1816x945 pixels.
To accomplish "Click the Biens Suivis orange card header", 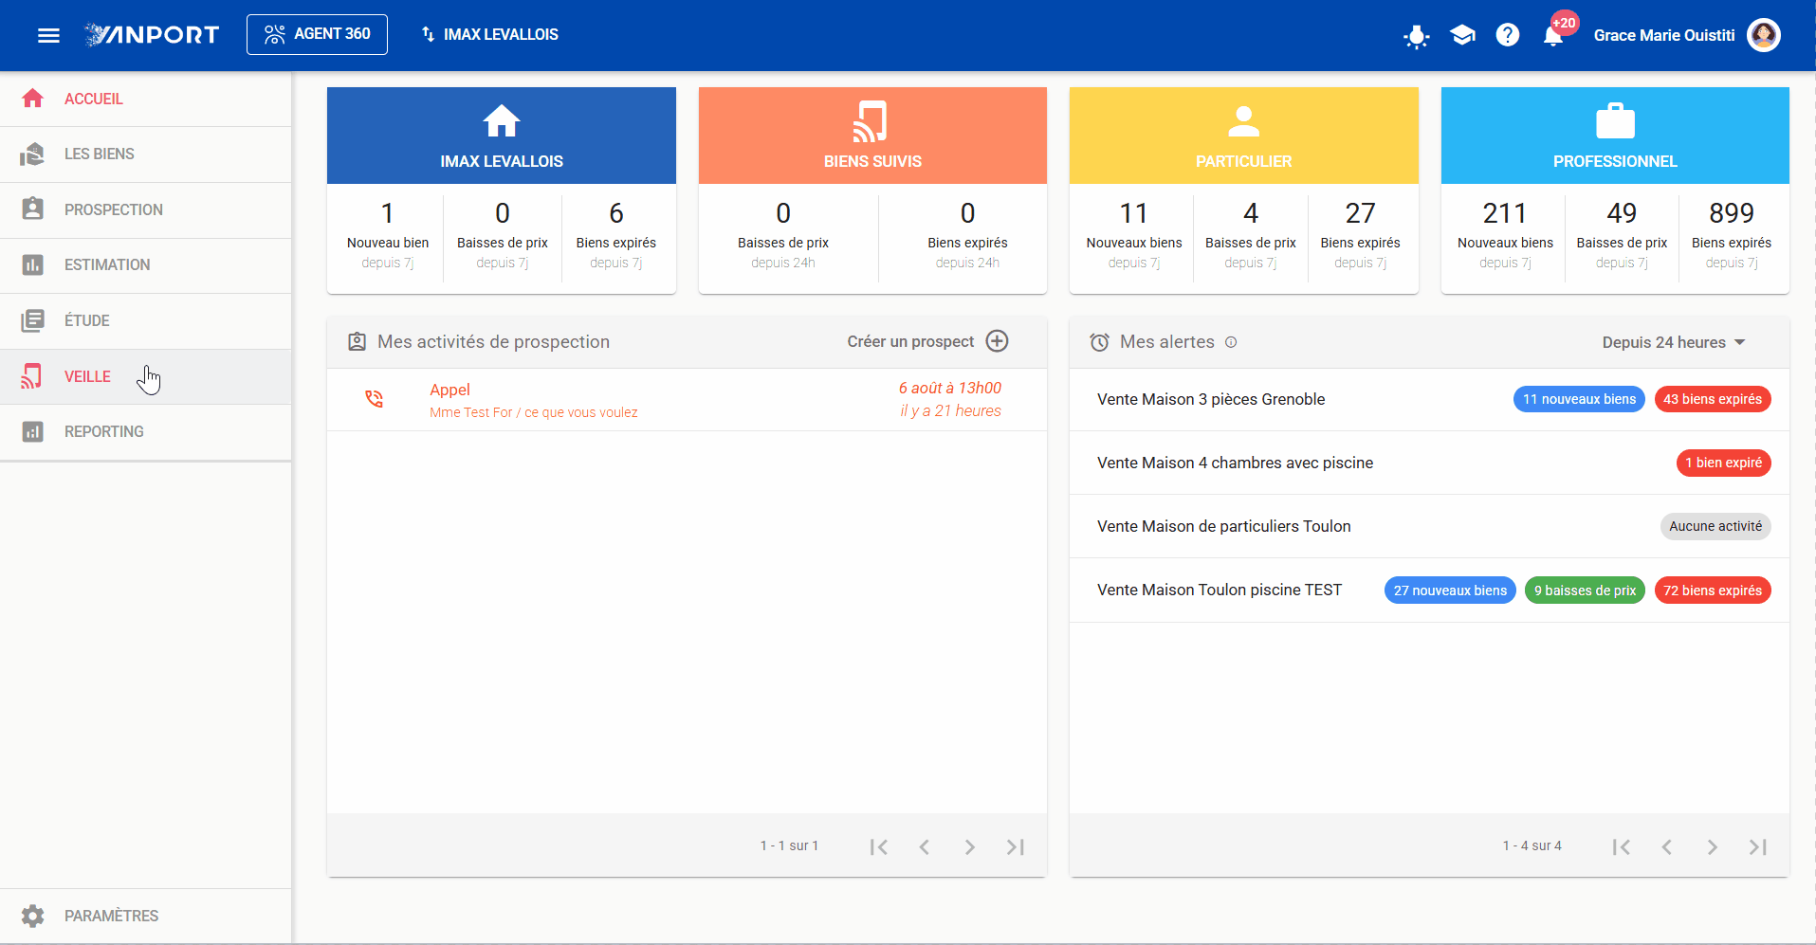I will [872, 136].
